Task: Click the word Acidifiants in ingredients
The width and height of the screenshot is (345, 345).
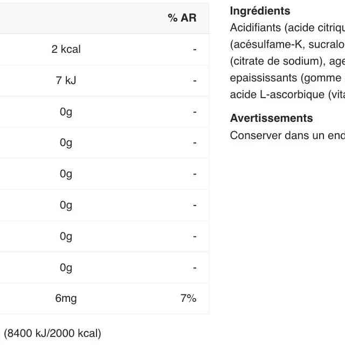Action: tap(256, 27)
